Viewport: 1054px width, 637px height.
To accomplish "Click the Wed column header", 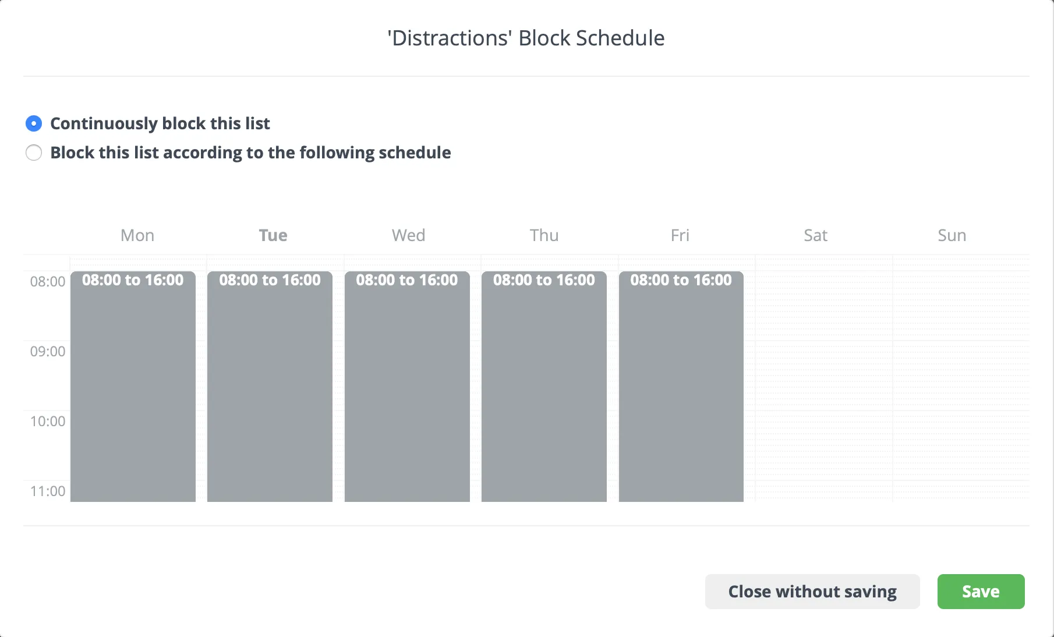I will pyautogui.click(x=408, y=235).
